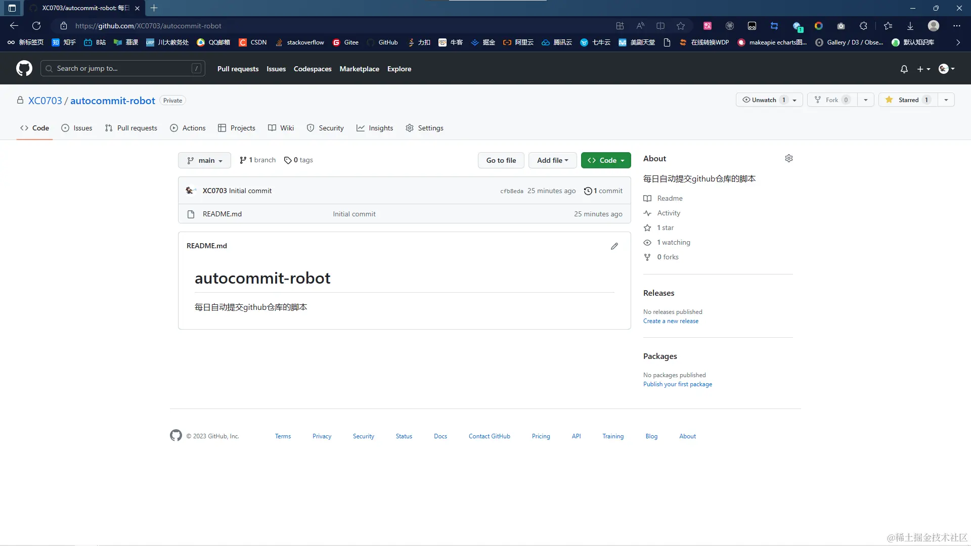Open browser downloads icon
971x546 pixels.
910,26
